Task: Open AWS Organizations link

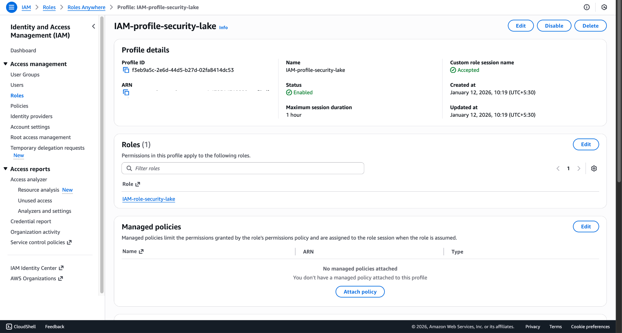Action: [x=37, y=278]
